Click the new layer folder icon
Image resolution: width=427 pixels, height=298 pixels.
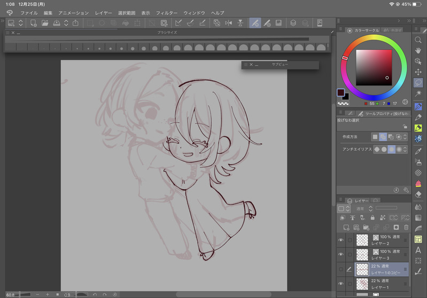[366, 228]
